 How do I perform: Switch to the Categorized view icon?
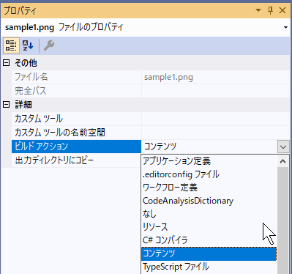click(x=11, y=45)
